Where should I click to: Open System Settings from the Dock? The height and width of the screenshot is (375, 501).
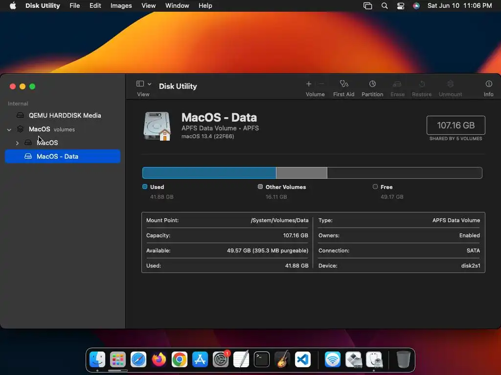tap(221, 360)
